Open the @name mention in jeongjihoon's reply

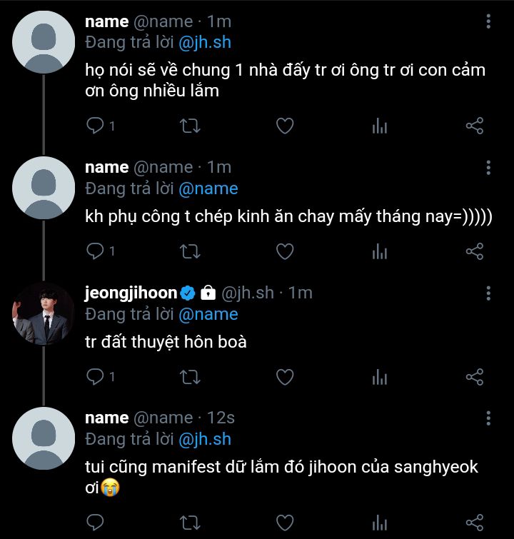(208, 313)
